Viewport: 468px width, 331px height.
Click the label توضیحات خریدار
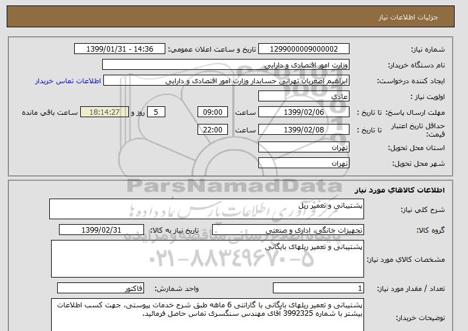point(420,318)
